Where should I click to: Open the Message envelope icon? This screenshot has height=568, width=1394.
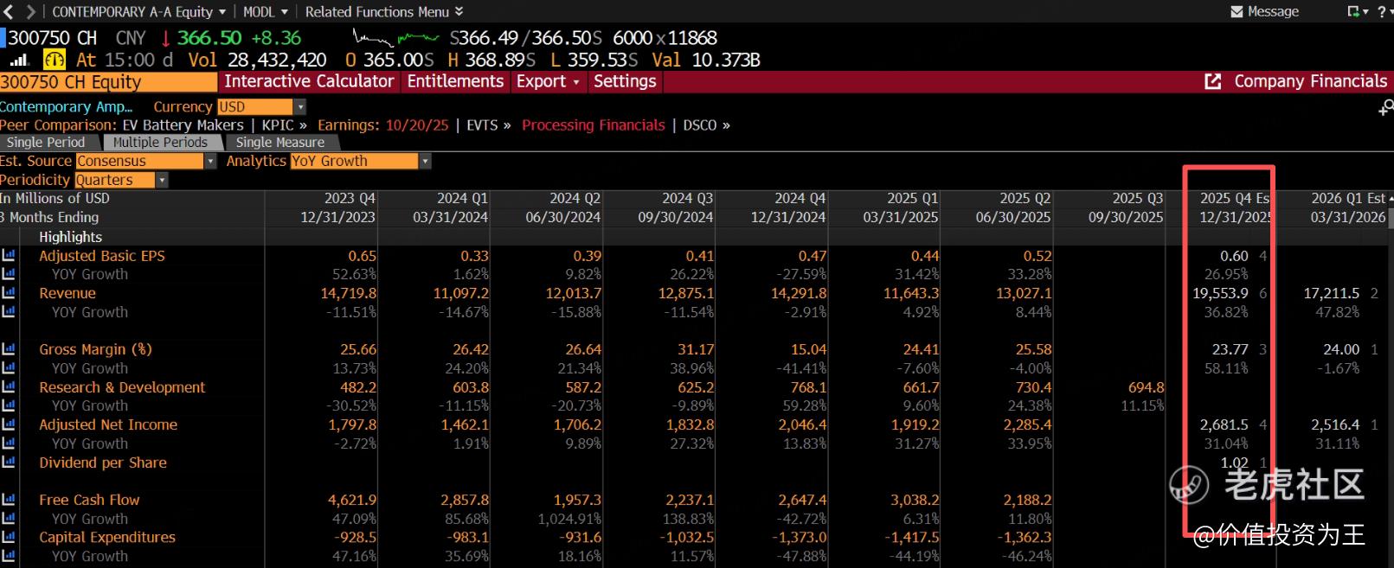[x=1237, y=11]
